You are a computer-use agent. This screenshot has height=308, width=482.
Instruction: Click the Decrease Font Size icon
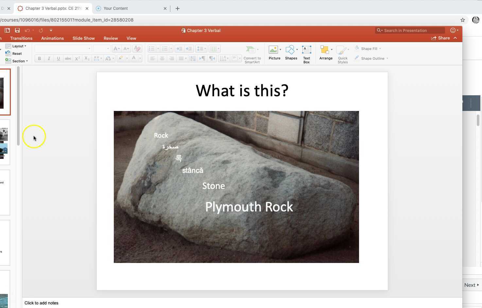click(x=126, y=49)
